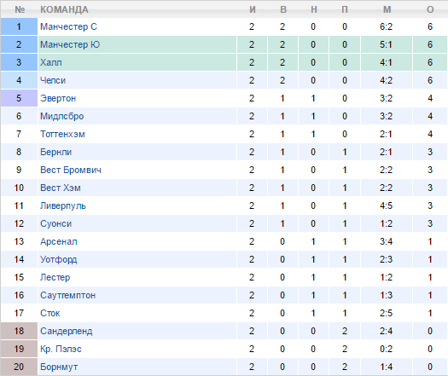
Task: Click the КОМАНДА column header
Action: (64, 9)
